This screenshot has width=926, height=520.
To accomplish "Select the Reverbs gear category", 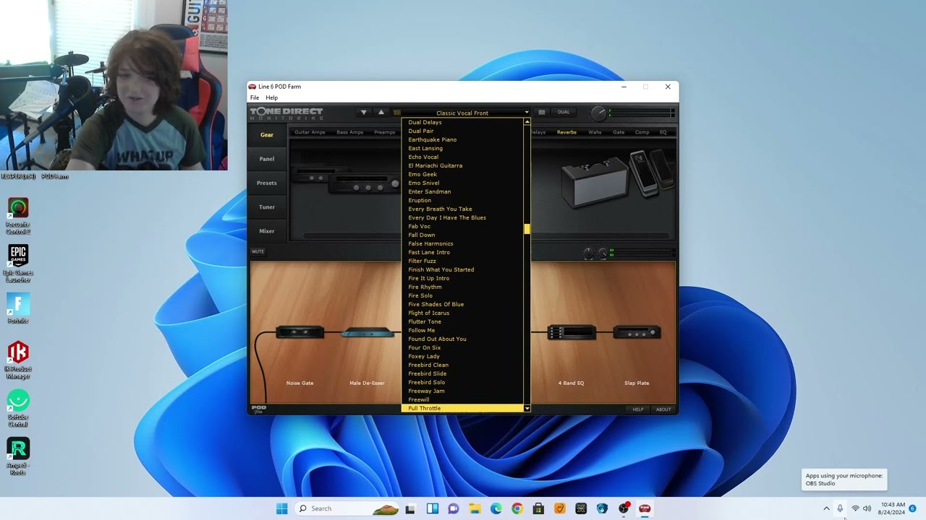I will coord(566,132).
